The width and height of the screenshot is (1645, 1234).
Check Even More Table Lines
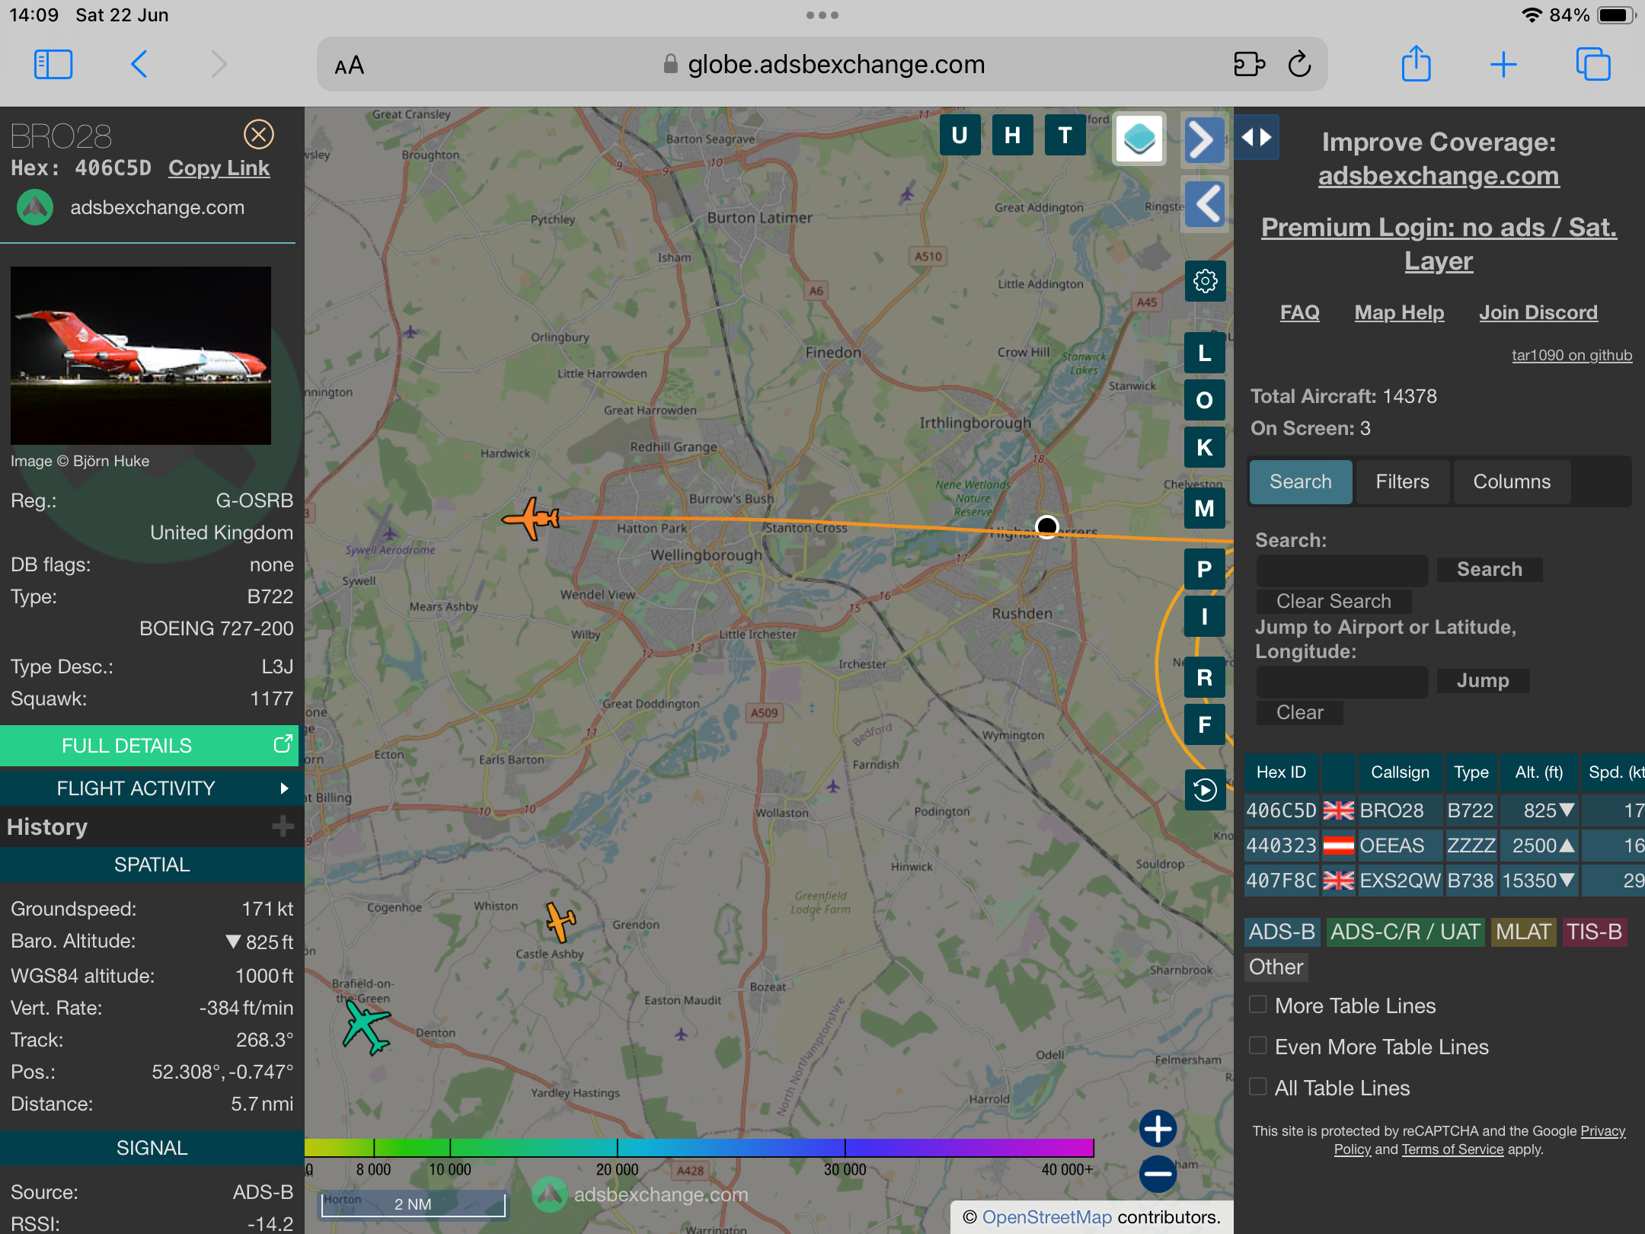(1258, 1046)
